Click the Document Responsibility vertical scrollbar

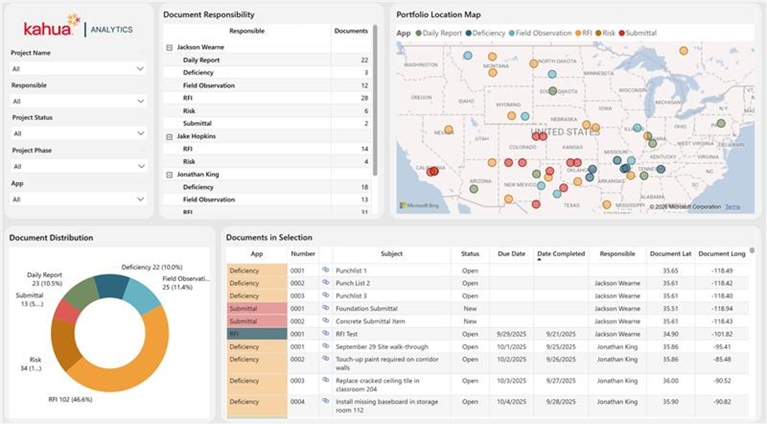[x=375, y=100]
